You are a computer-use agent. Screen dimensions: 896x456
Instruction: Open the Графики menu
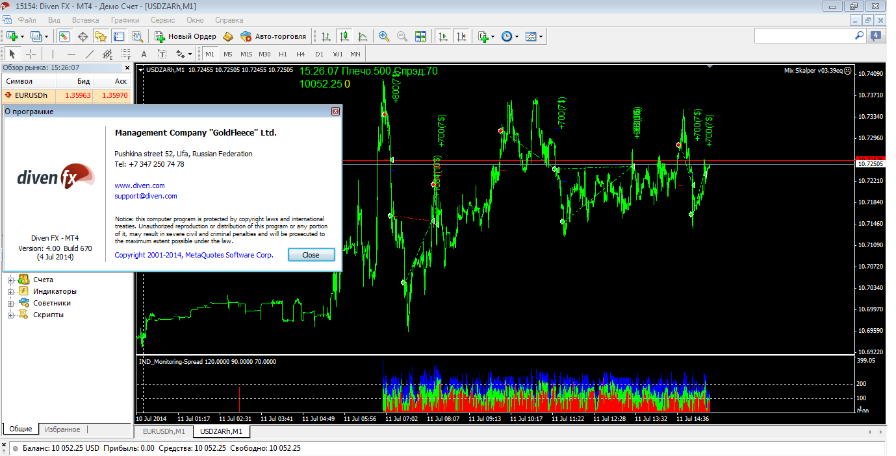pyautogui.click(x=125, y=20)
